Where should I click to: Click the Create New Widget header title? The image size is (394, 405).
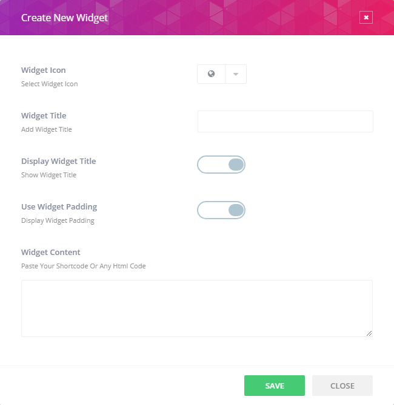(64, 18)
